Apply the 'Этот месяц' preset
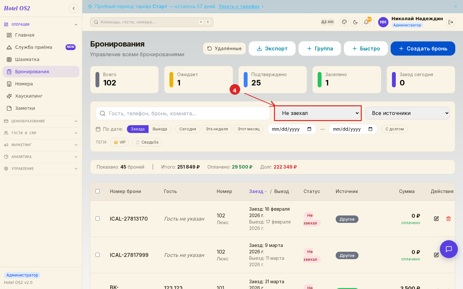The image size is (463, 289). pyautogui.click(x=249, y=129)
